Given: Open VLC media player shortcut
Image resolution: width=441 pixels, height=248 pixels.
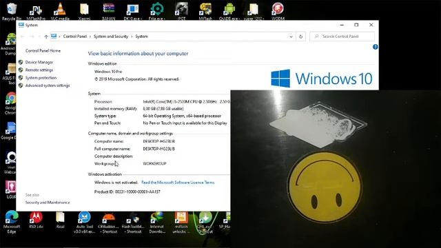Looking at the screenshot, I should (x=60, y=11).
